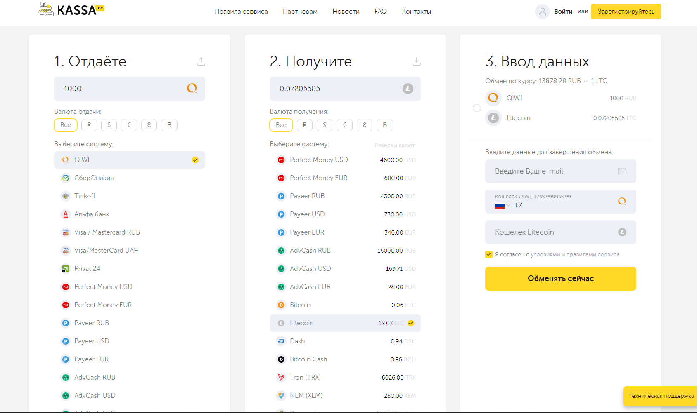697x413 pixels.
Task: Choose Payeer RUB in receive list
Action: click(345, 196)
